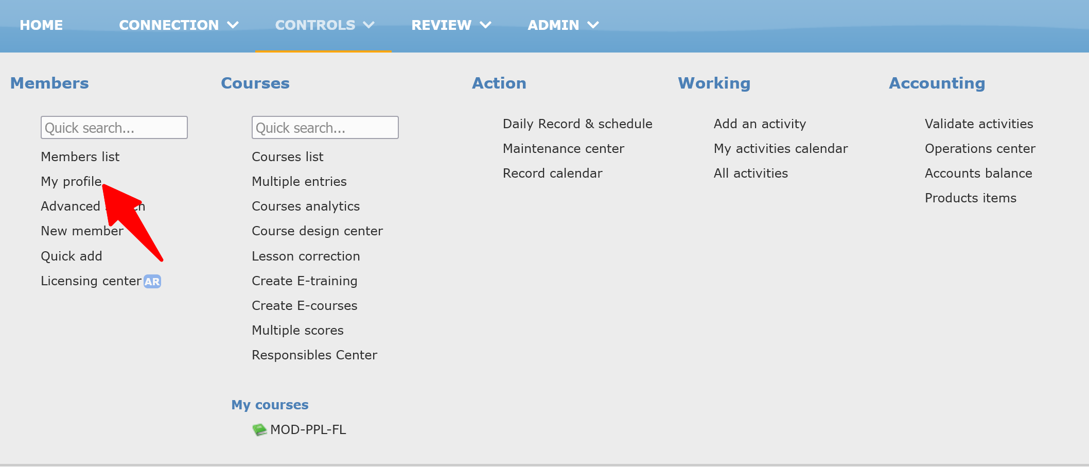
Task: Click the Courses quick search box
Action: (x=325, y=128)
